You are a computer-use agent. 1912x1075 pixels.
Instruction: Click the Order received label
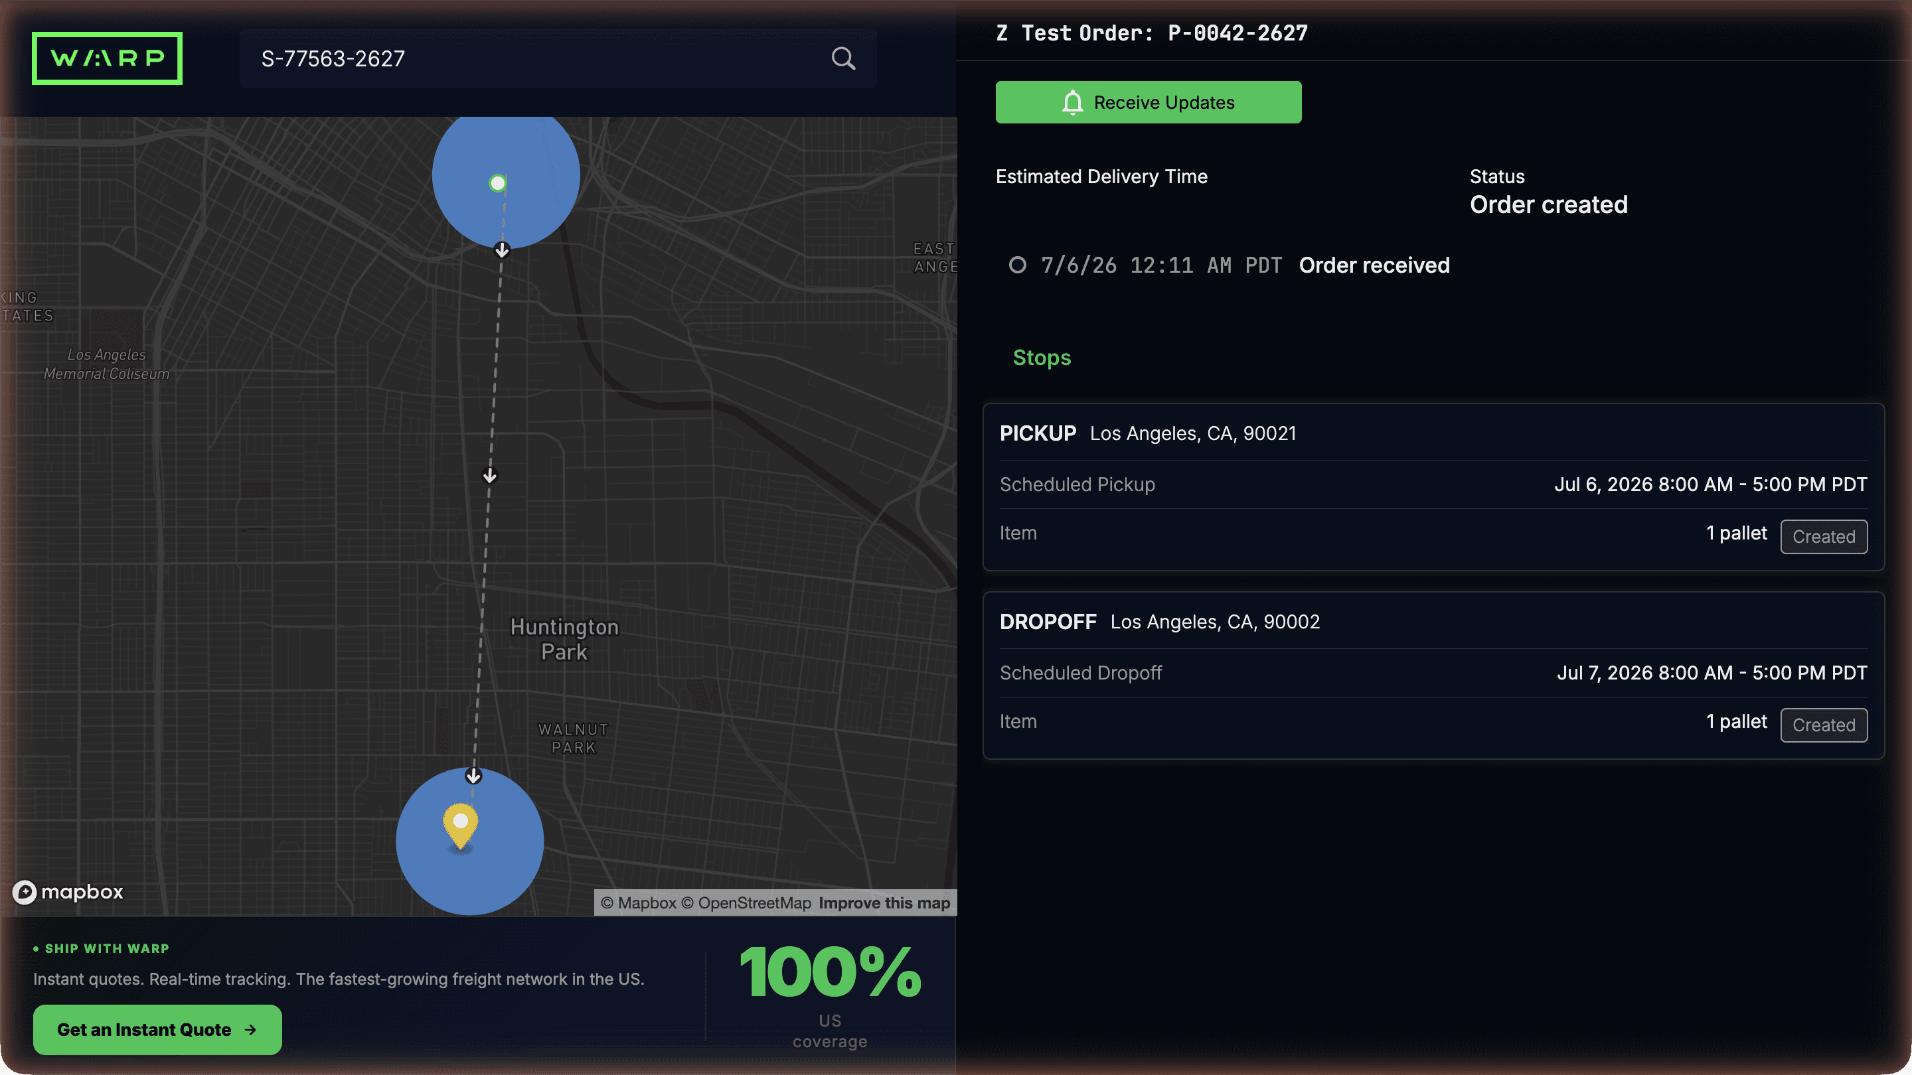pos(1374,265)
